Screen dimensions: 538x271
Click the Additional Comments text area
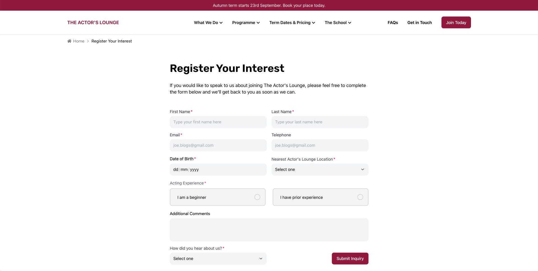[x=269, y=230]
